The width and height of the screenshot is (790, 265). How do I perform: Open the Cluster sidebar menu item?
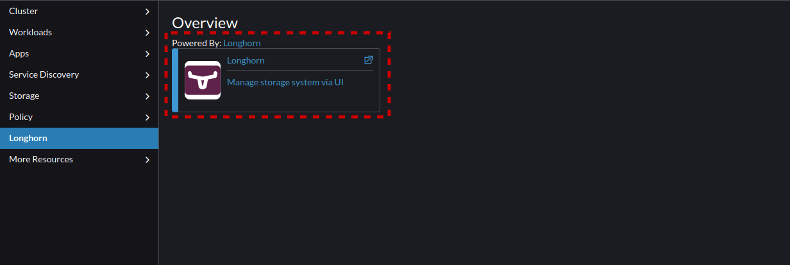[x=79, y=11]
